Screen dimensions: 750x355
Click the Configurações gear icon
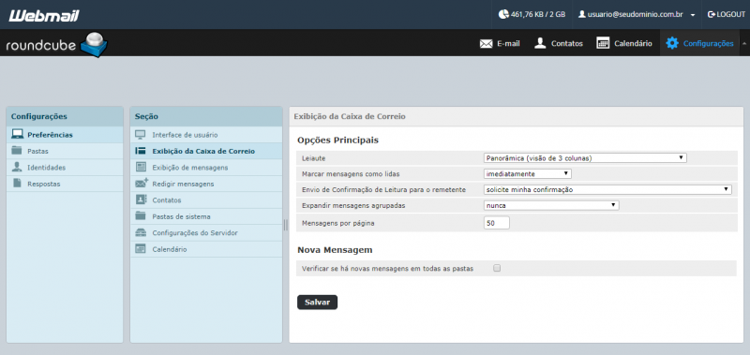(672, 43)
